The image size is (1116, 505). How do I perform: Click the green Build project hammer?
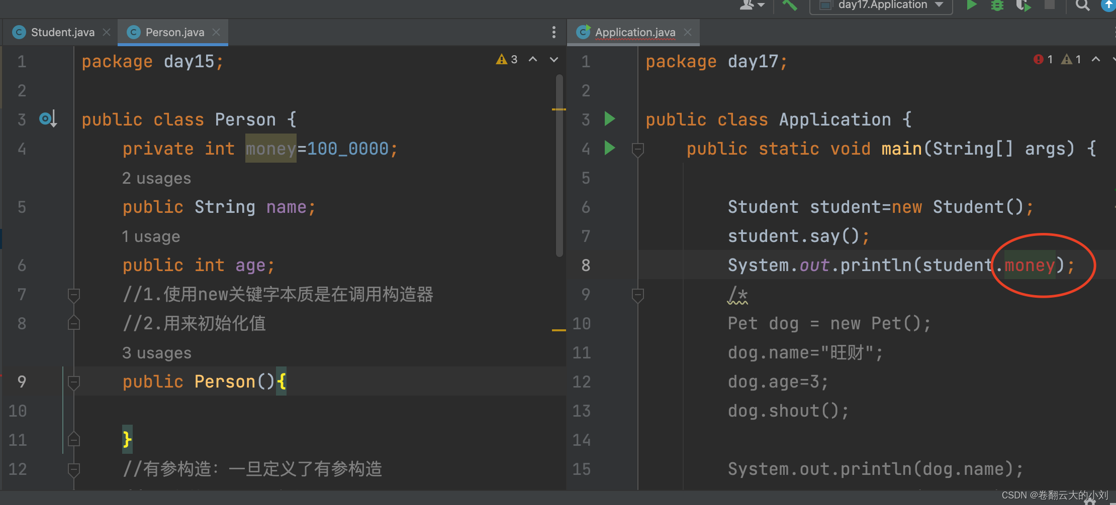point(790,5)
